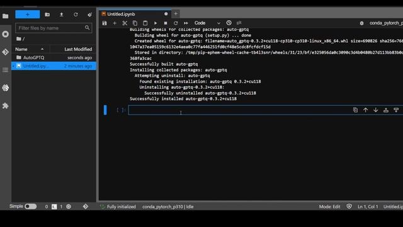The image size is (403, 227).
Task: Click the kernels gear icon in status bar
Action: tap(69, 207)
